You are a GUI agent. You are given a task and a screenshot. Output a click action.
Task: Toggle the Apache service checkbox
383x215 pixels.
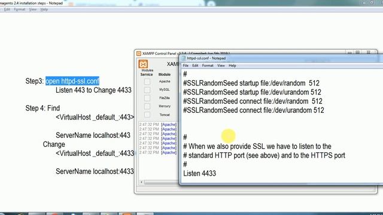(147, 81)
